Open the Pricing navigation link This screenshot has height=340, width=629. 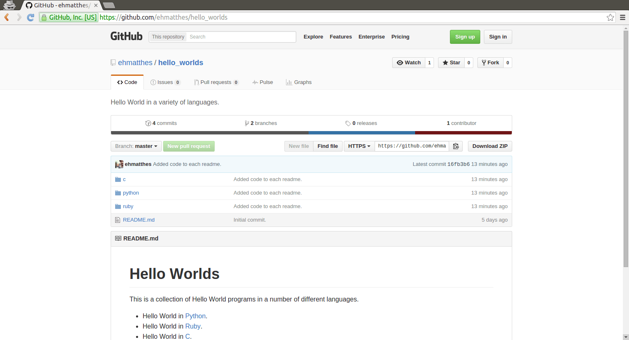click(x=400, y=37)
